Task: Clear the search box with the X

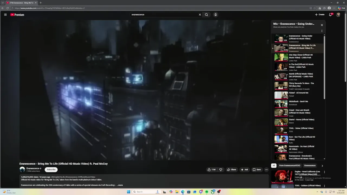Action: coord(200,15)
